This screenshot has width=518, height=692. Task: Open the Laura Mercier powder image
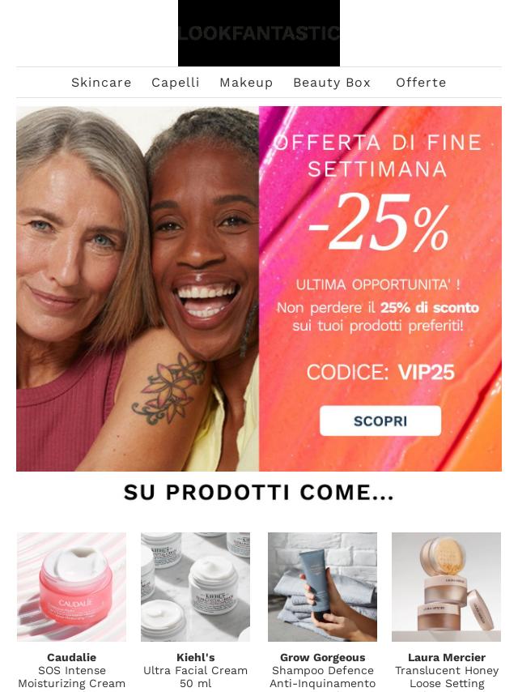pyautogui.click(x=446, y=587)
